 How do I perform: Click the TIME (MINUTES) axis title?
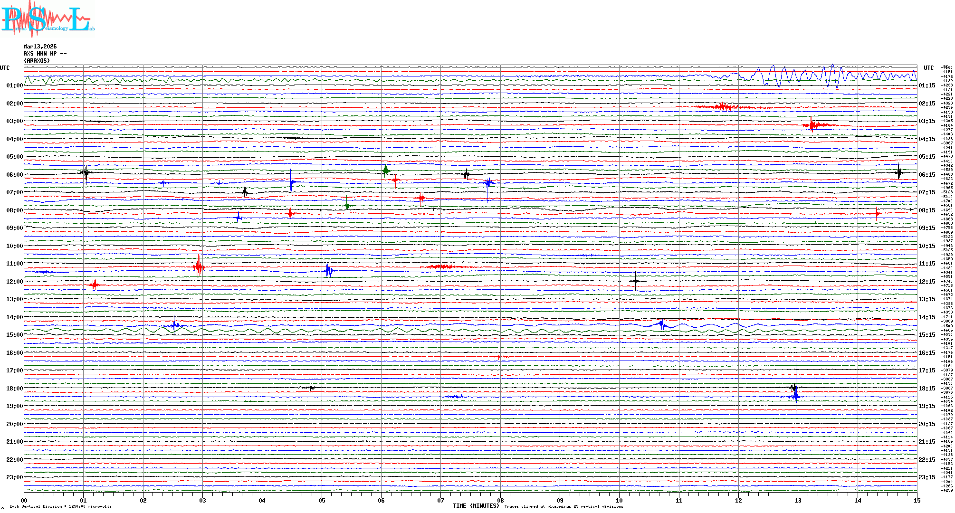(476, 506)
